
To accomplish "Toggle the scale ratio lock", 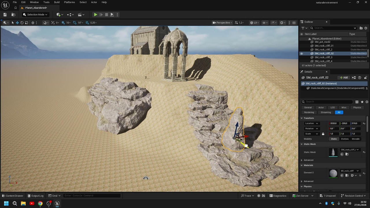I will click(323, 134).
